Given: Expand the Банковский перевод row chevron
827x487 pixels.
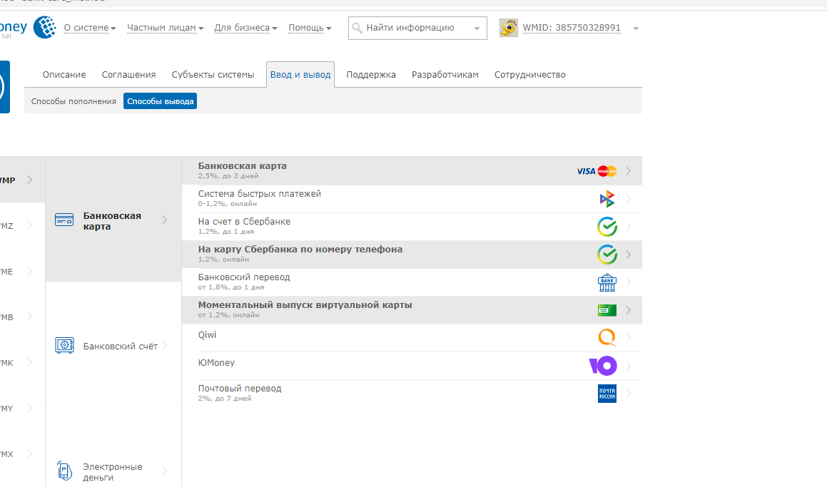Looking at the screenshot, I should coord(628,282).
